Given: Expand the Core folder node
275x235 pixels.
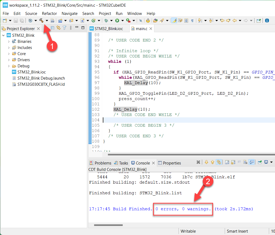Looking at the screenshot, I should [9, 54].
